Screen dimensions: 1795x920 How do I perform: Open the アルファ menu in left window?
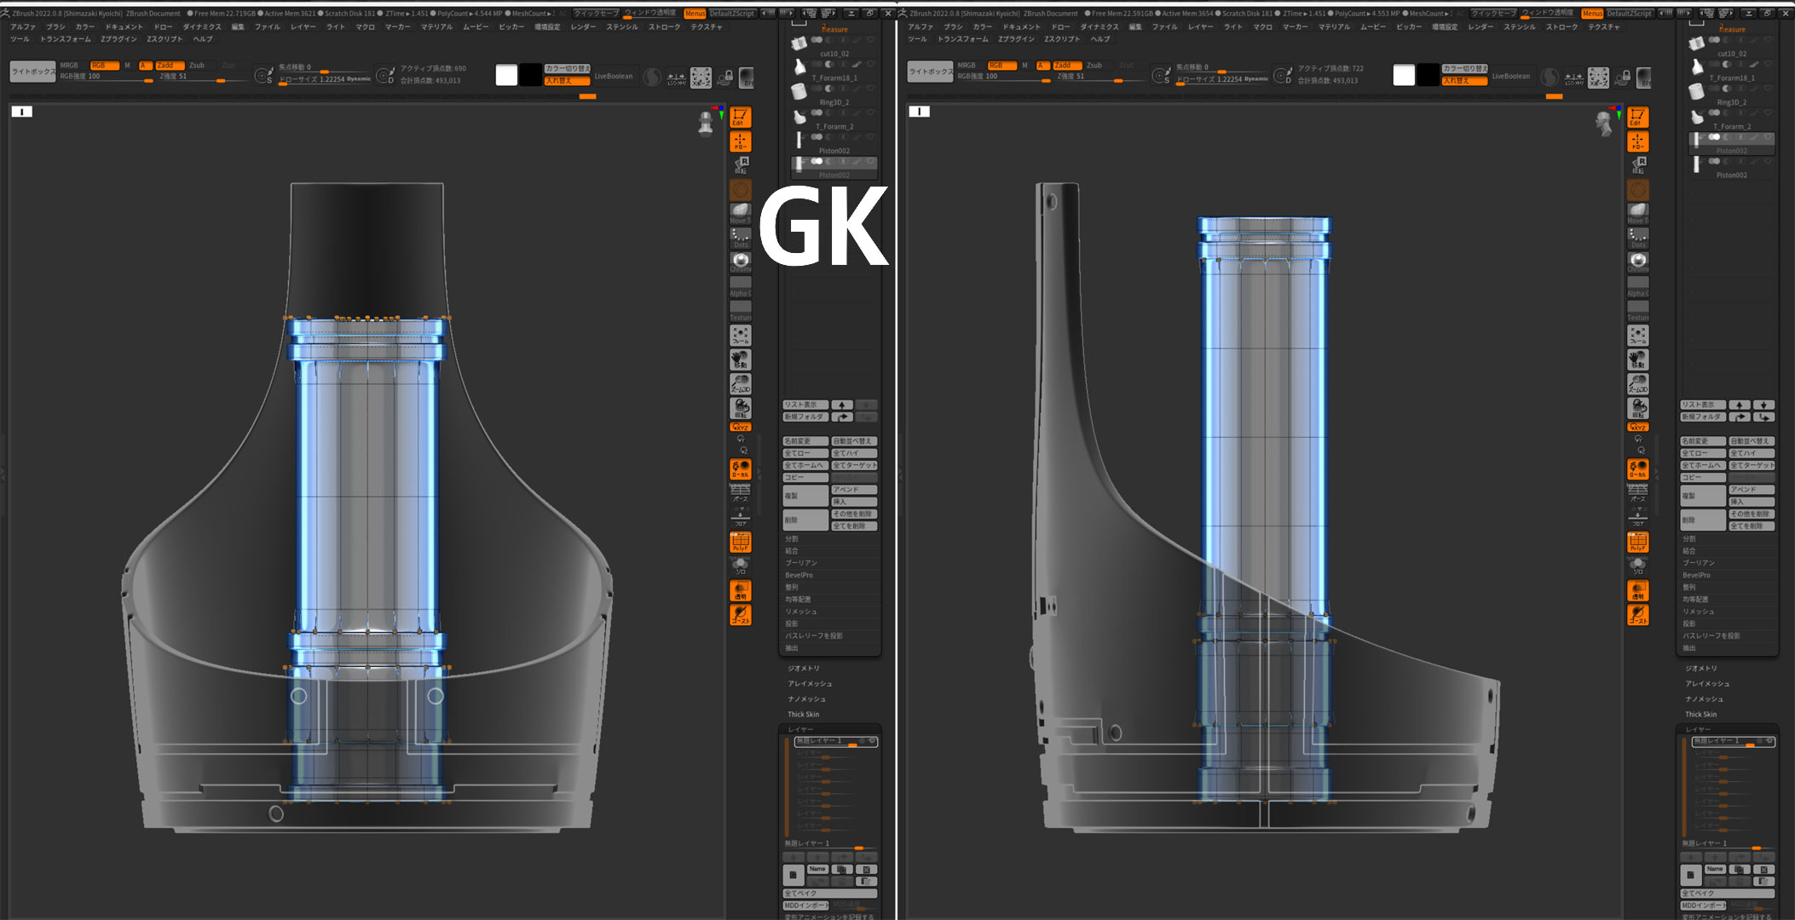tap(24, 27)
